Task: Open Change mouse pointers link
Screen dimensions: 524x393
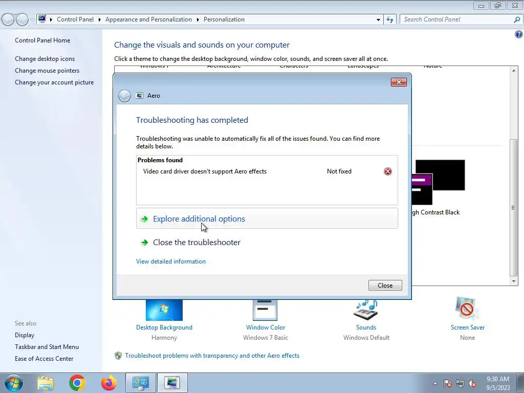Action: [47, 71]
